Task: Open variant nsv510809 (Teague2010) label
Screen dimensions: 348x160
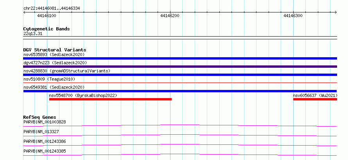Action: click(x=49, y=79)
